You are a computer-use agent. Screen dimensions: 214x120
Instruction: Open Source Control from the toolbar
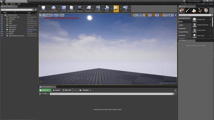pos(53,9)
